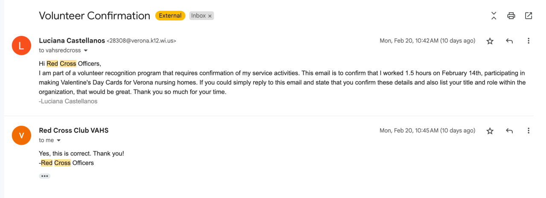Star the Red Cross Club VAHS reply
This screenshot has height=198, width=546.
click(490, 131)
